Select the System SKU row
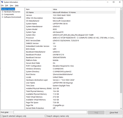 point(70,35)
